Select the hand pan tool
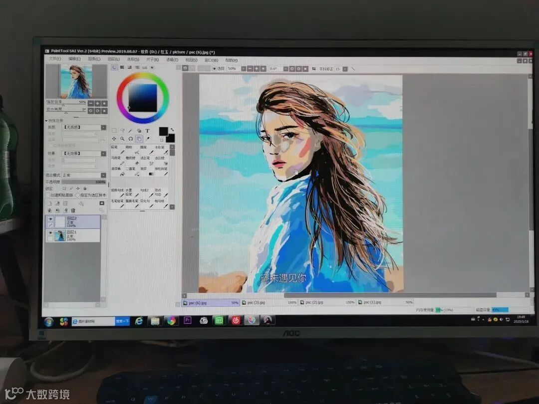Screen dimensions: 539x404 click(x=139, y=139)
